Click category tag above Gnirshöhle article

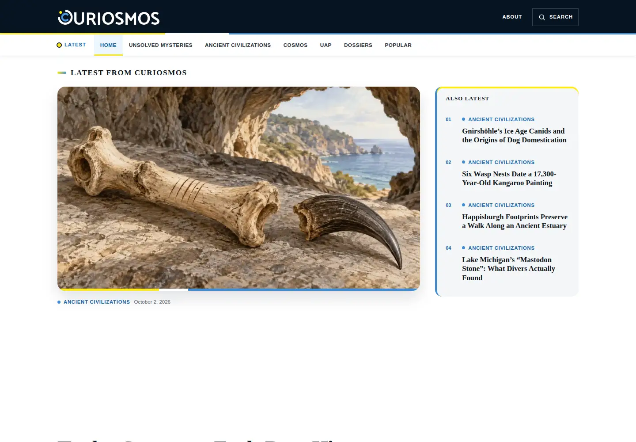coord(501,119)
